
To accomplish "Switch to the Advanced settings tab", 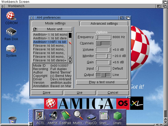I will [104, 24].
